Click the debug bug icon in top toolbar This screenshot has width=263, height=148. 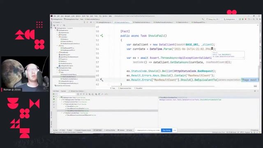click(243, 19)
